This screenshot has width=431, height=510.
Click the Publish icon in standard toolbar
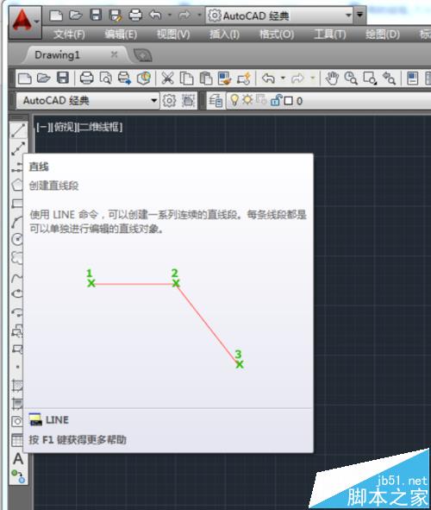coord(124,79)
